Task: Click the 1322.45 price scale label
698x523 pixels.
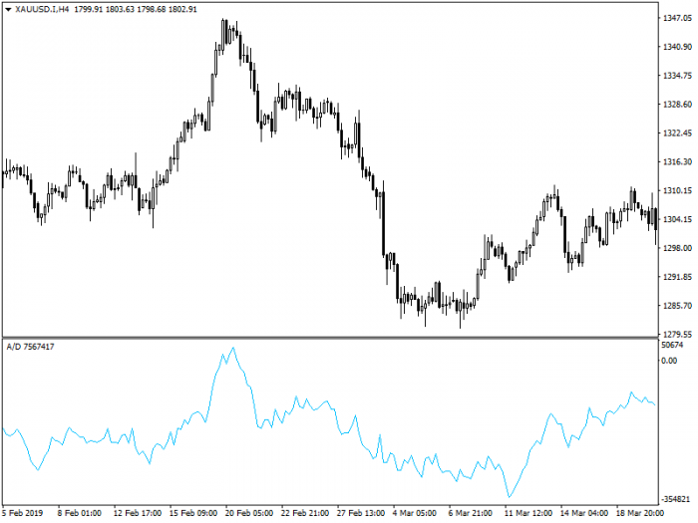Action: pos(677,132)
